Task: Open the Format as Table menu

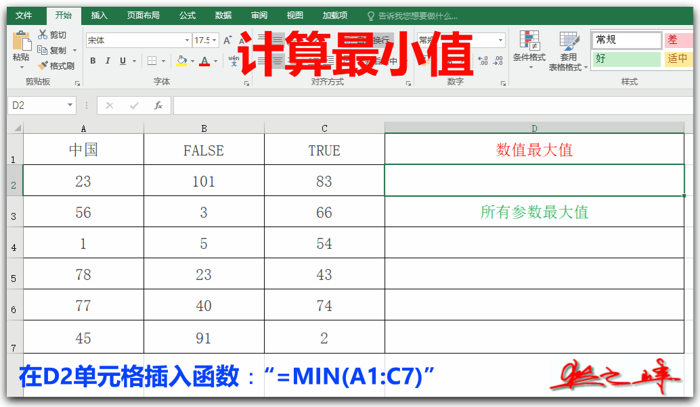Action: (568, 51)
